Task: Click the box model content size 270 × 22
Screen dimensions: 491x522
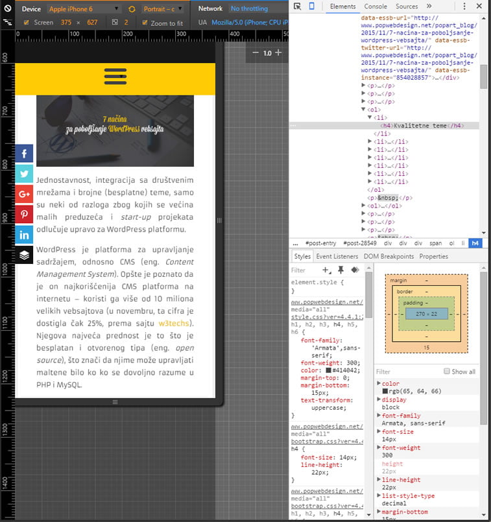Action: click(x=426, y=314)
